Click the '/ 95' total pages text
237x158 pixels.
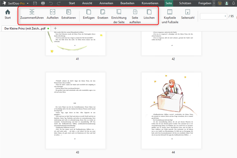(x=231, y=16)
